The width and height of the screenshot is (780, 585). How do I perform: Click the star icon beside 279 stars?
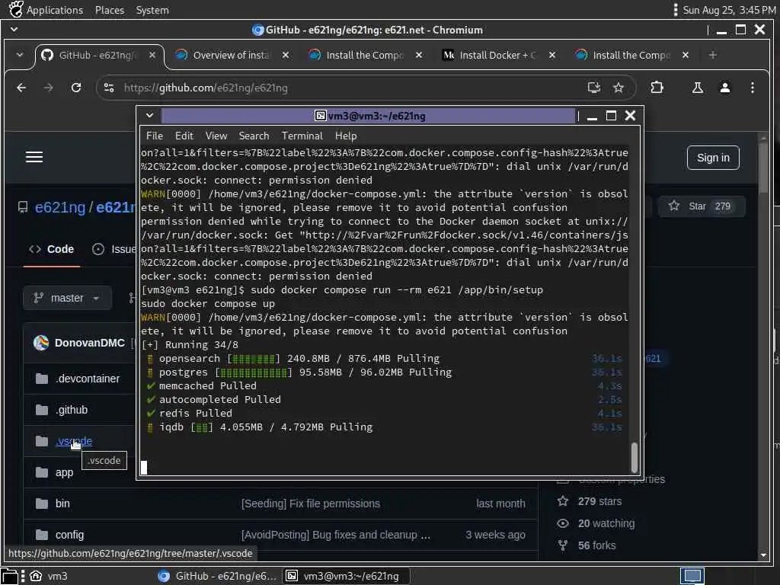click(563, 501)
